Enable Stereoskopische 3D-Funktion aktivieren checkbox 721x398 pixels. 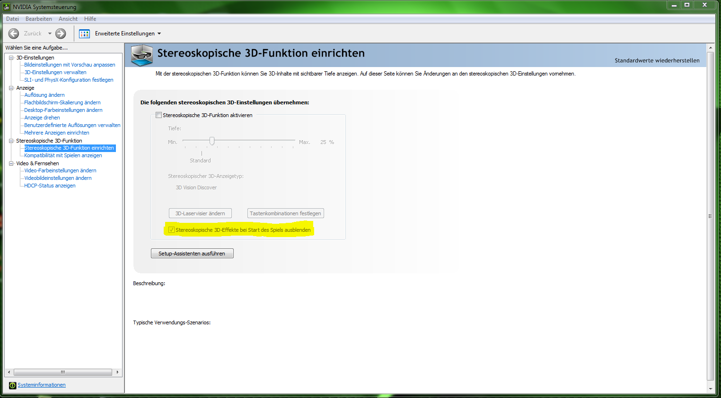(159, 115)
